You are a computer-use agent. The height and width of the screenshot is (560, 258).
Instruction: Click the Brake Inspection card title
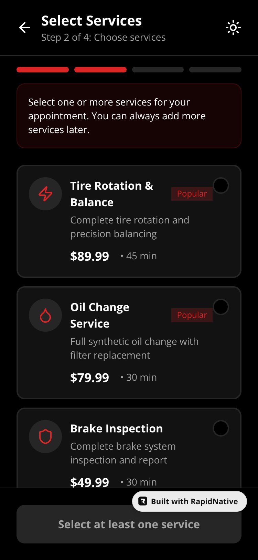117,428
